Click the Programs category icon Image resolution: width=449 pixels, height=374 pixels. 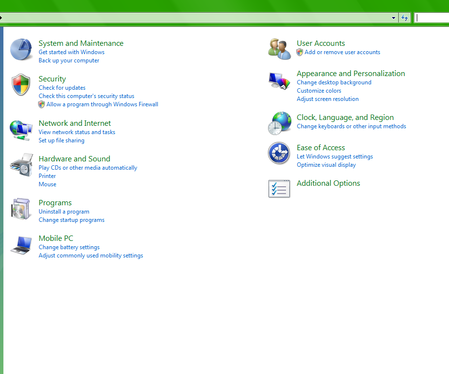pyautogui.click(x=21, y=209)
